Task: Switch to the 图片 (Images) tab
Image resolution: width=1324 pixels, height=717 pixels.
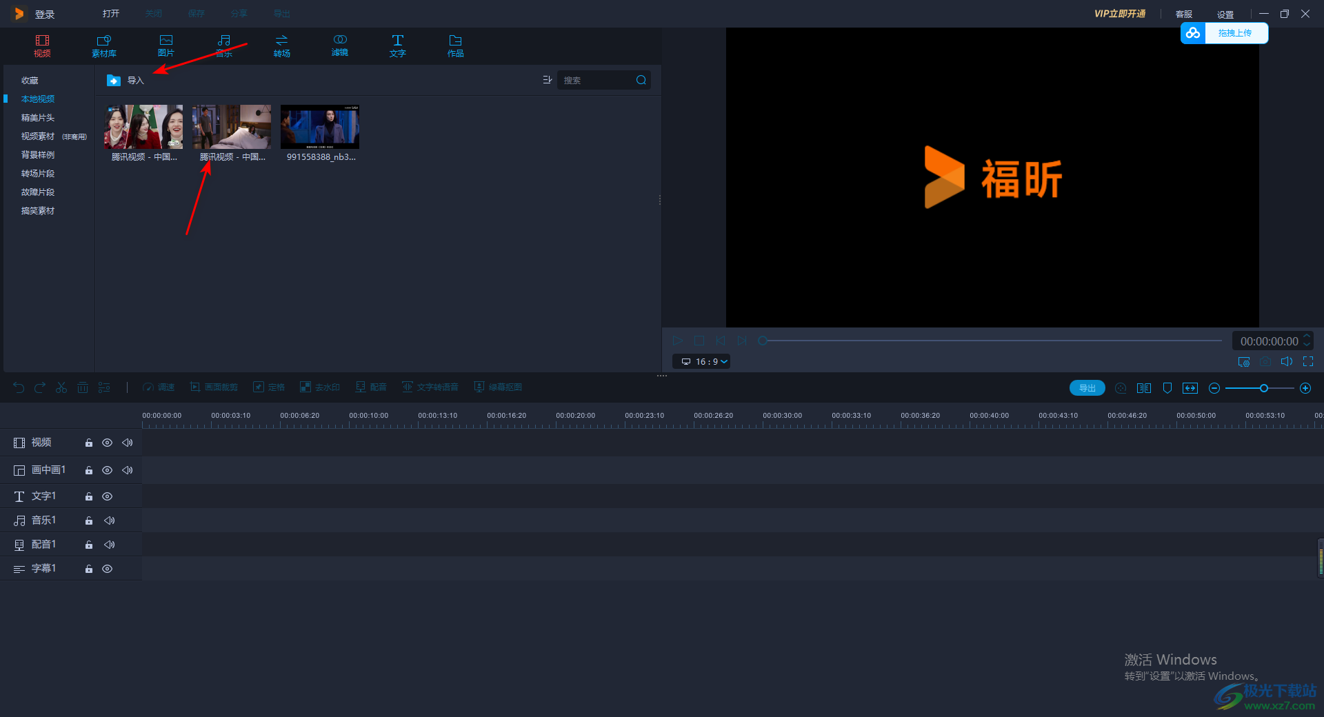Action: pos(166,46)
